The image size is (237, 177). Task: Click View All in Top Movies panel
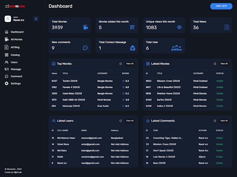(130, 64)
